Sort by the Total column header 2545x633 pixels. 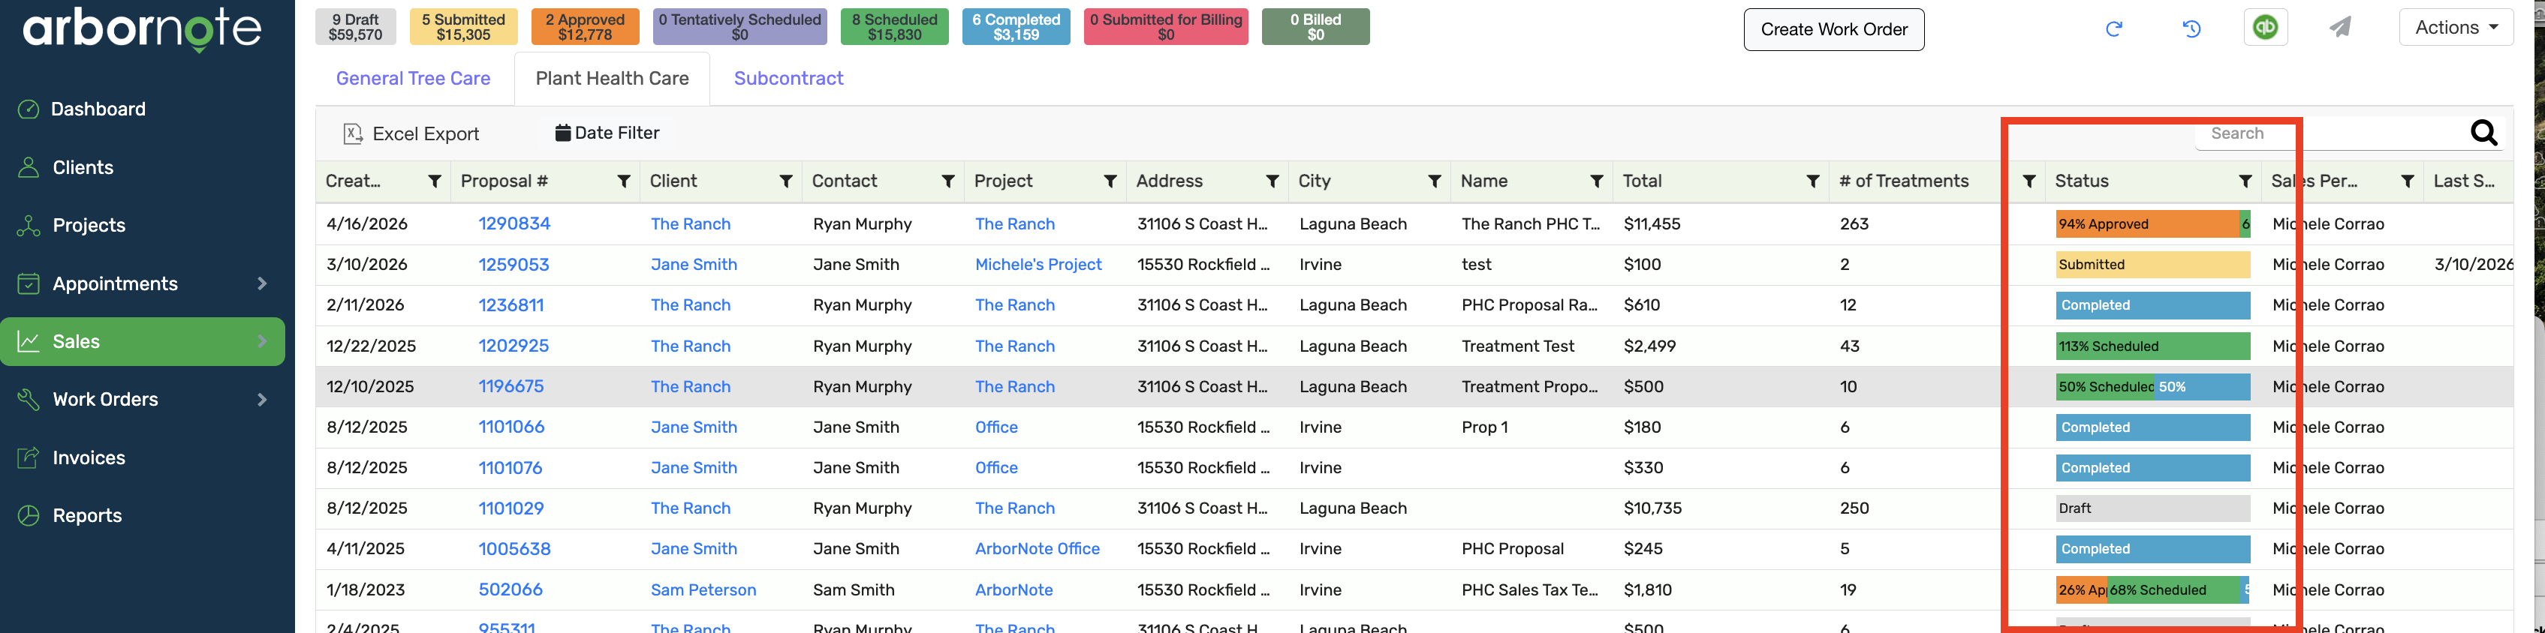pyautogui.click(x=1642, y=181)
